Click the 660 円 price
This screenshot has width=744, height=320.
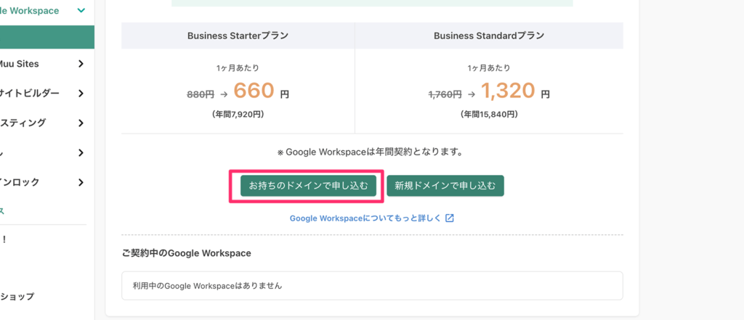pos(261,91)
